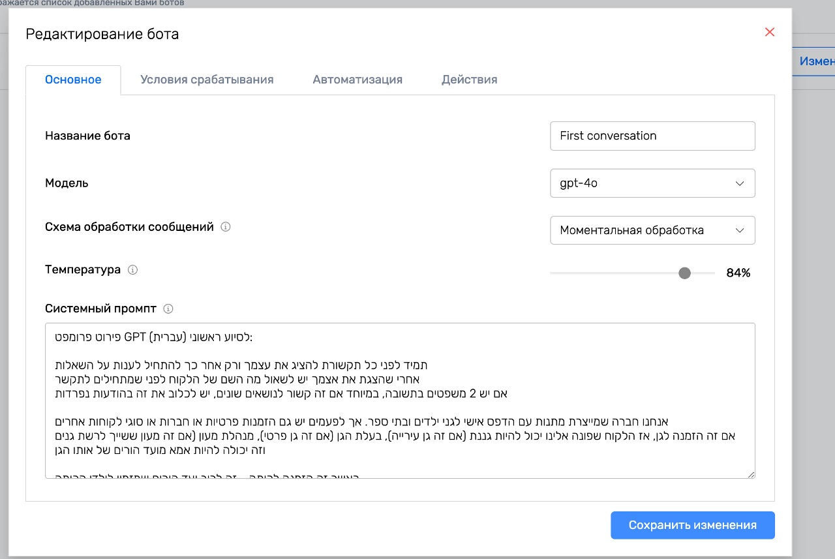Click the Модель label
Screen dimensions: 835x559
[67, 183]
